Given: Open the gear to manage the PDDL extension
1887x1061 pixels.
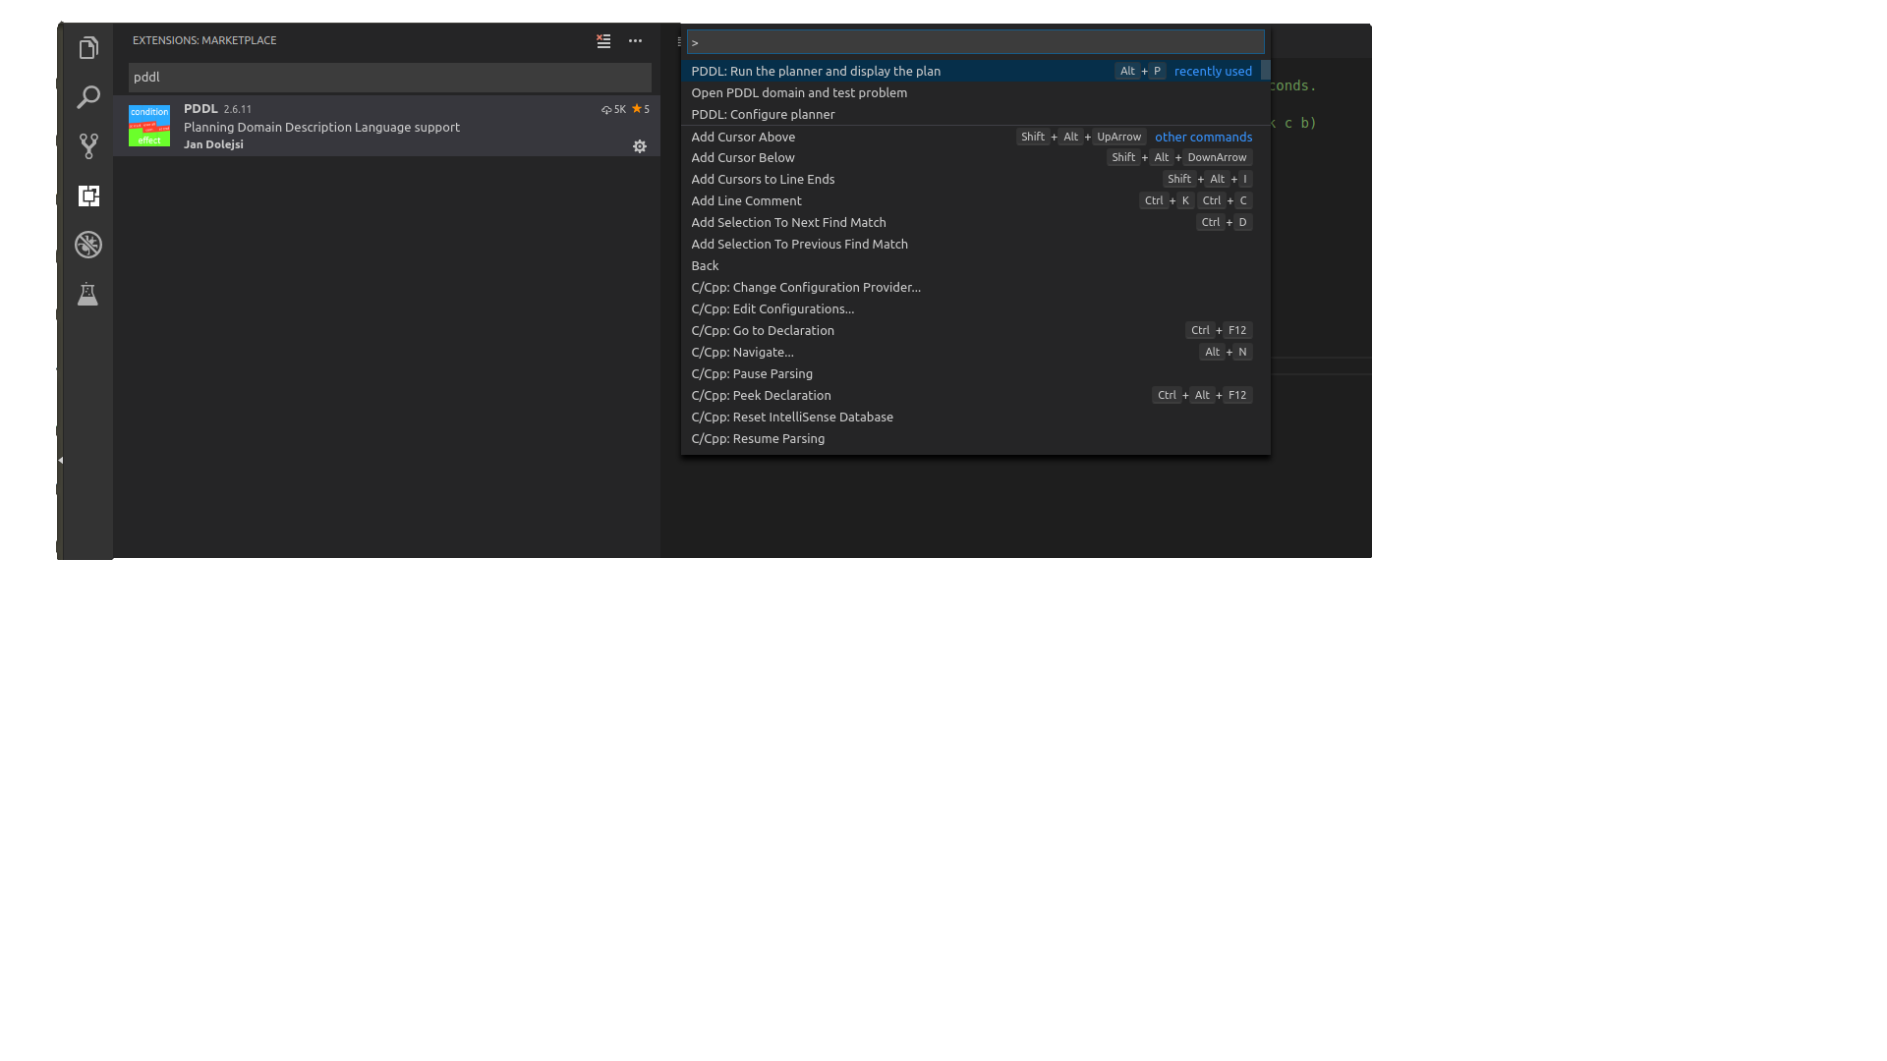Looking at the screenshot, I should (640, 145).
